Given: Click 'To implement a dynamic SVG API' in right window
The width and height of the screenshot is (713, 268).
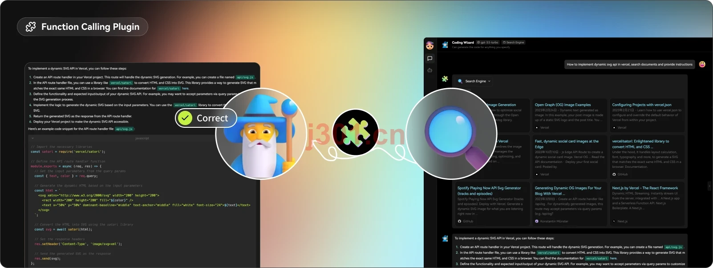Looking at the screenshot, I should (x=504, y=238).
